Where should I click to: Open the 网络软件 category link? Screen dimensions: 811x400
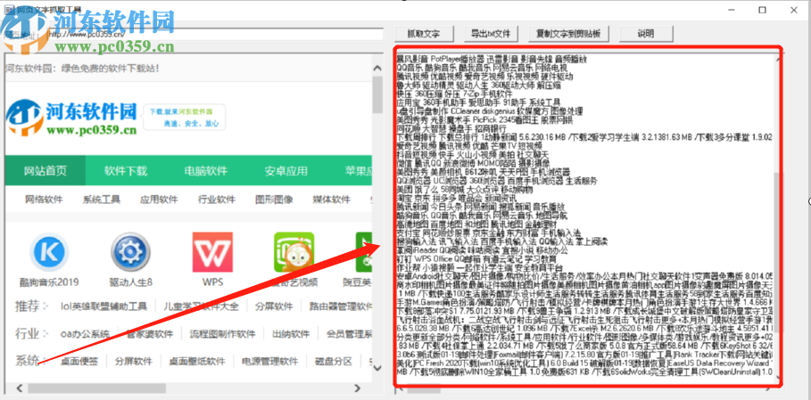coord(44,200)
